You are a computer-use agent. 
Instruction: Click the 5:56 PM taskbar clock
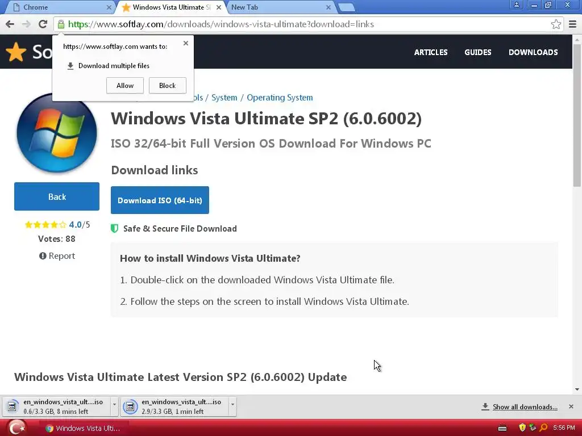pos(564,428)
